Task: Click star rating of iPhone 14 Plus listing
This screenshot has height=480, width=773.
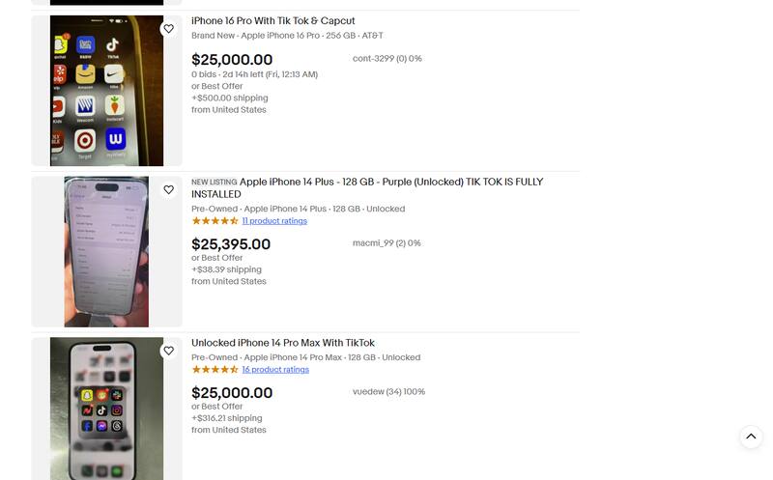Action: pos(215,221)
